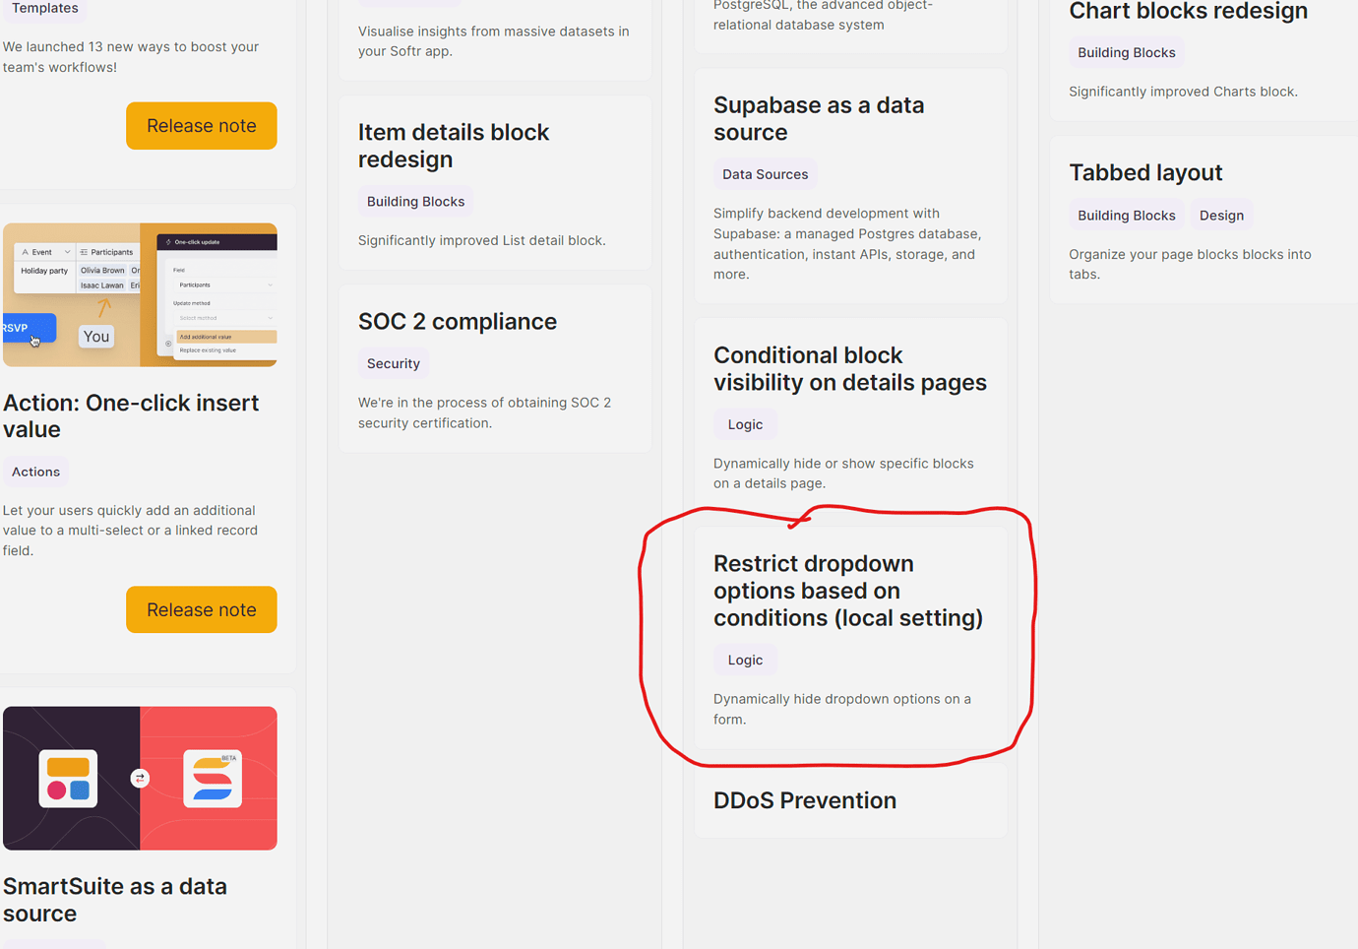Click the Softr S beta logo icon
Viewport: 1358px width, 949px height.
tap(213, 778)
